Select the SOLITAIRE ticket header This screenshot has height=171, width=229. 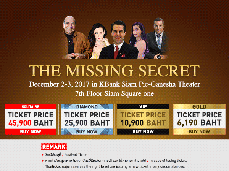pos(31,106)
